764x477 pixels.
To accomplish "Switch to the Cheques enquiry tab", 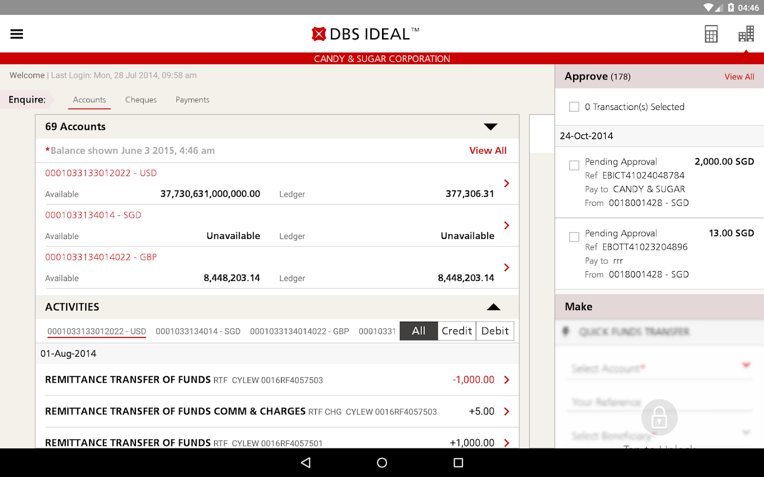I will 141,100.
